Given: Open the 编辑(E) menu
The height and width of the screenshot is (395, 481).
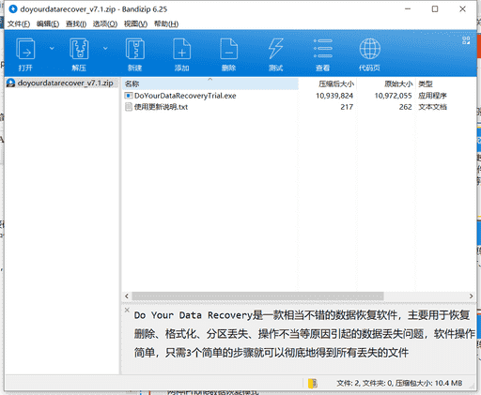Looking at the screenshot, I should 48,24.
